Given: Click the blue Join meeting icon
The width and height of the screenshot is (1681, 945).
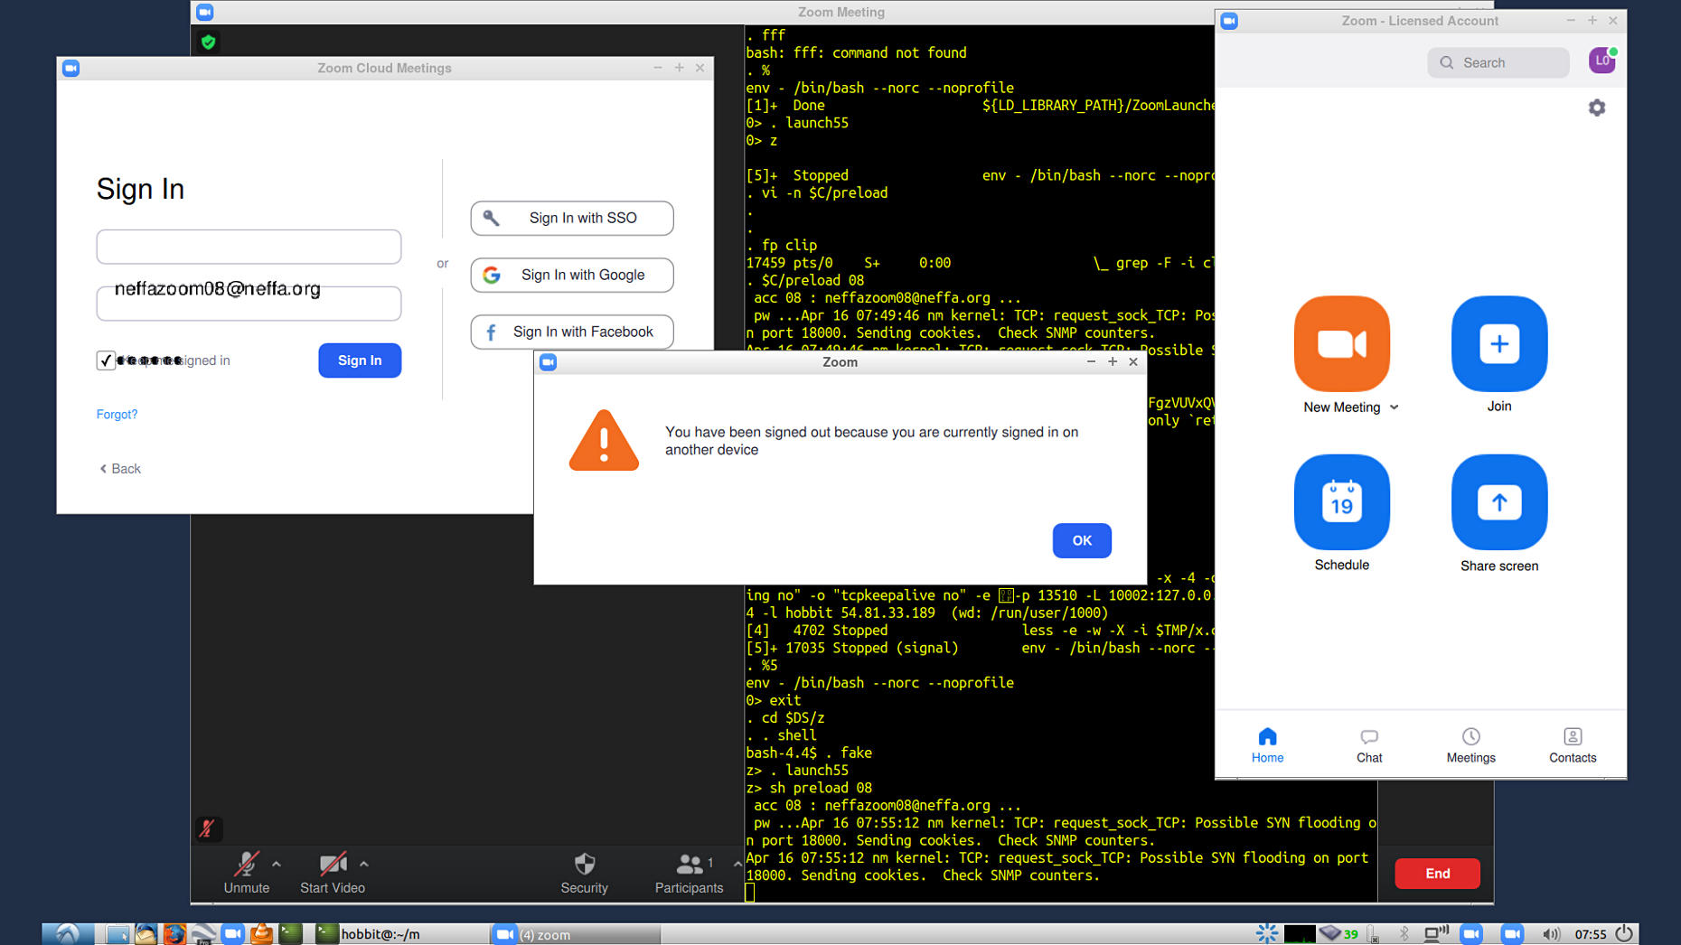Looking at the screenshot, I should (x=1498, y=343).
